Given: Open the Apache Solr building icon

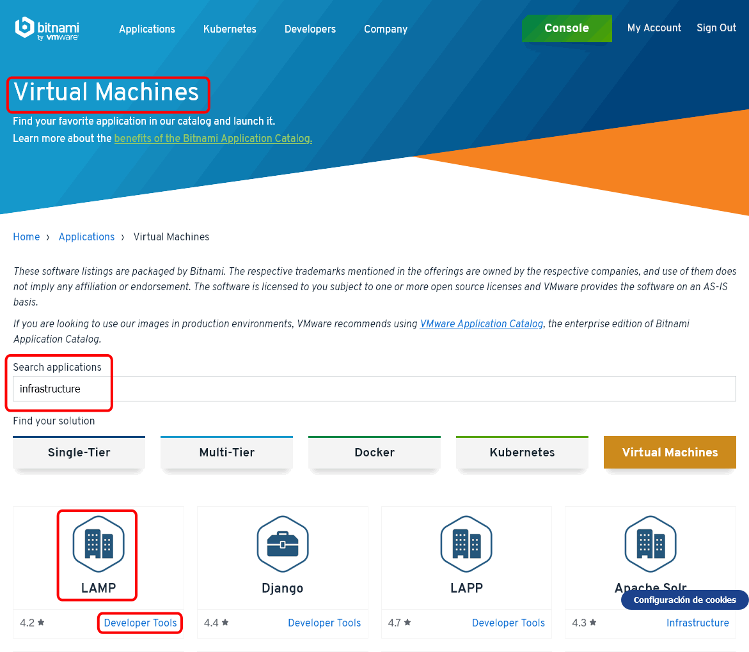Looking at the screenshot, I should coord(650,543).
